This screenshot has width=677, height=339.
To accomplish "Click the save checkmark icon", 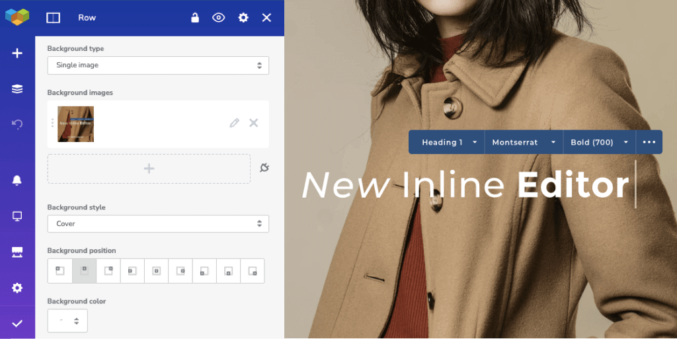I will (x=17, y=324).
